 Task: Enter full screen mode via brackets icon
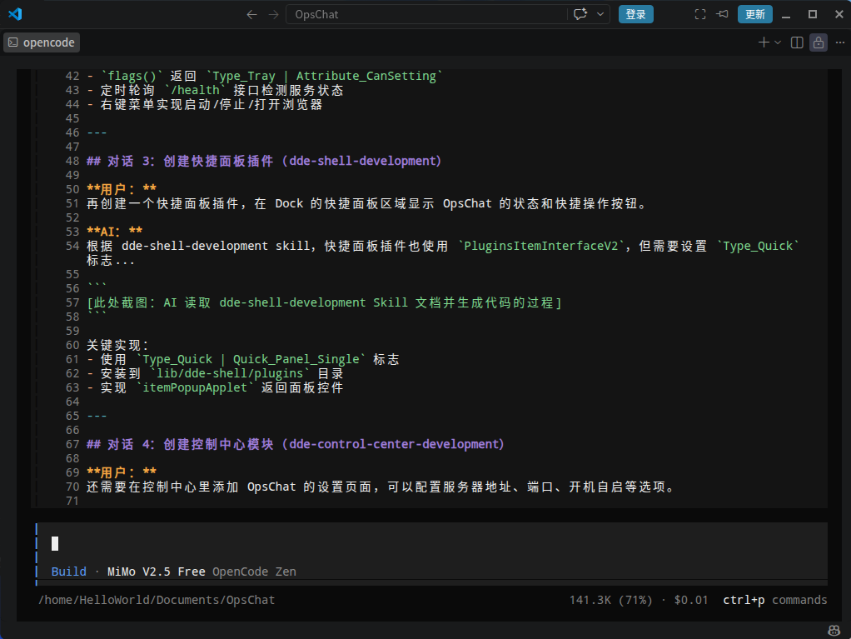(x=700, y=14)
